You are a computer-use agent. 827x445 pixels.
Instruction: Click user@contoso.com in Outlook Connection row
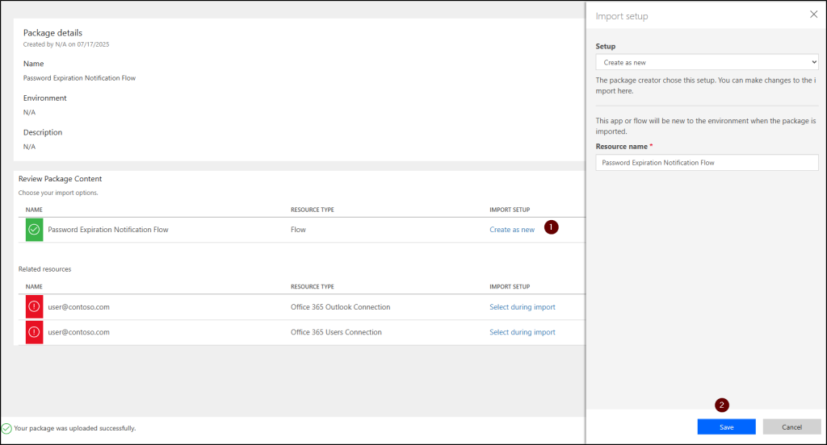(x=78, y=307)
